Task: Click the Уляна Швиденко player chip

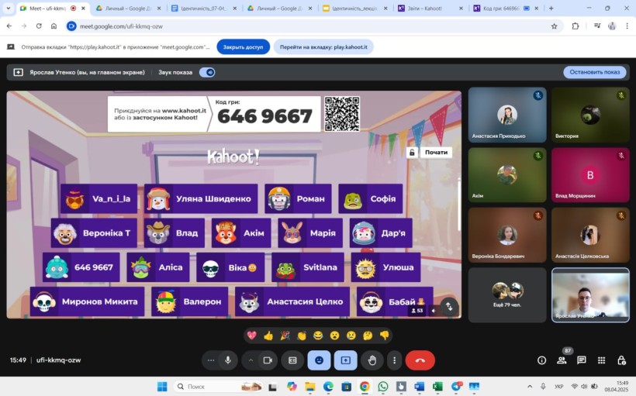Action: 201,198
